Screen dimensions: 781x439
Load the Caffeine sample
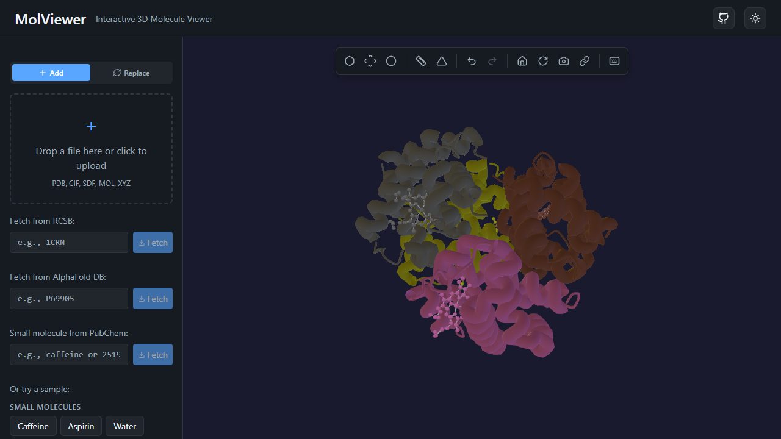click(x=33, y=426)
